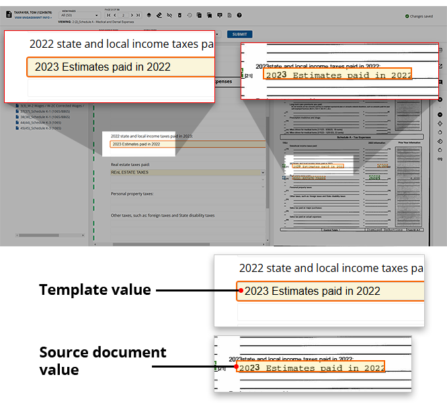Screen dimensions: 447x414
Task: Click the copy with checkmark icon
Action: [199, 15]
